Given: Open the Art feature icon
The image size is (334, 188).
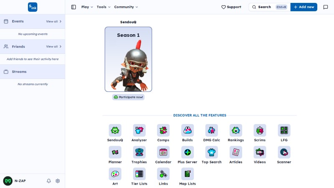Looking at the screenshot, I should tap(115, 174).
